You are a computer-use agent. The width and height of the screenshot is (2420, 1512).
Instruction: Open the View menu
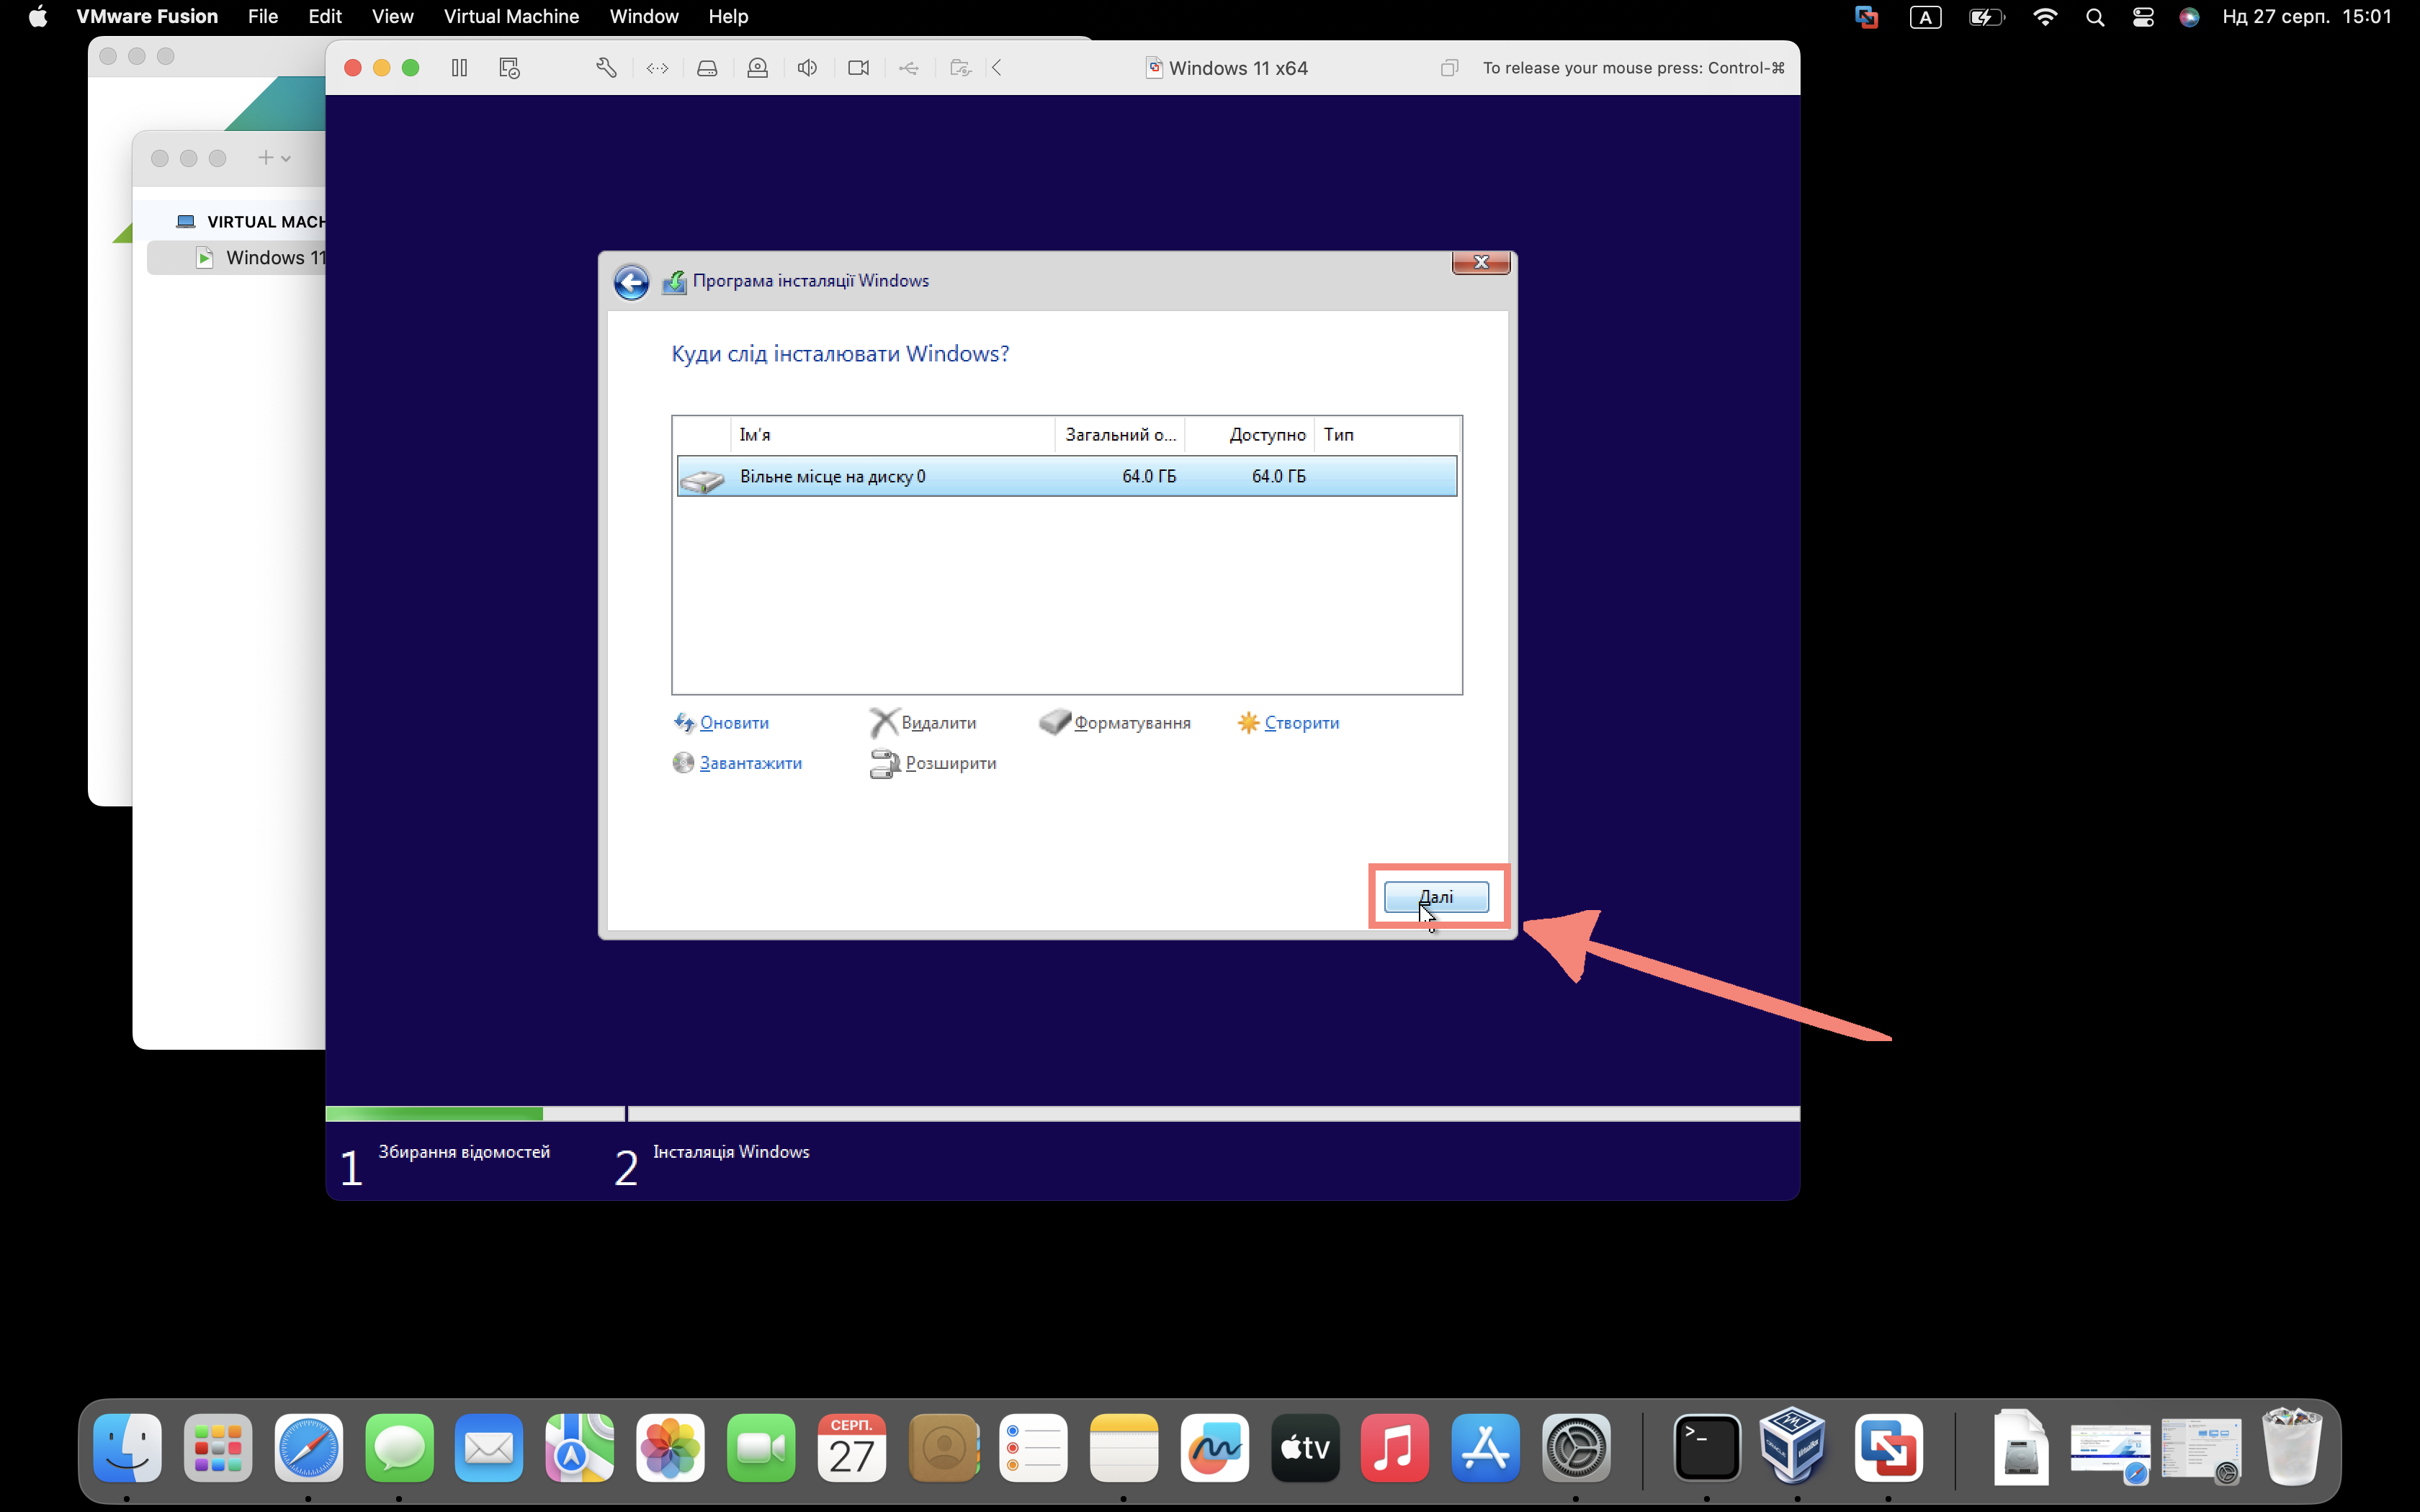pyautogui.click(x=392, y=16)
